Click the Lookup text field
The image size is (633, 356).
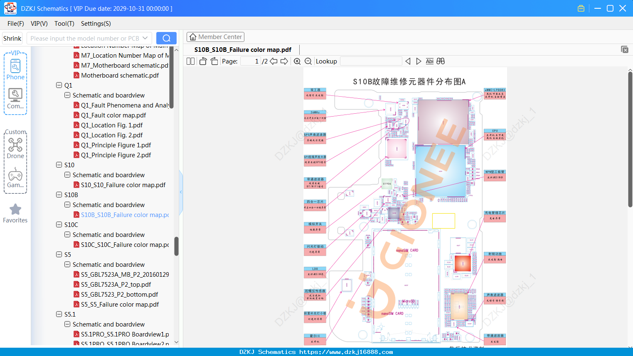coord(371,61)
